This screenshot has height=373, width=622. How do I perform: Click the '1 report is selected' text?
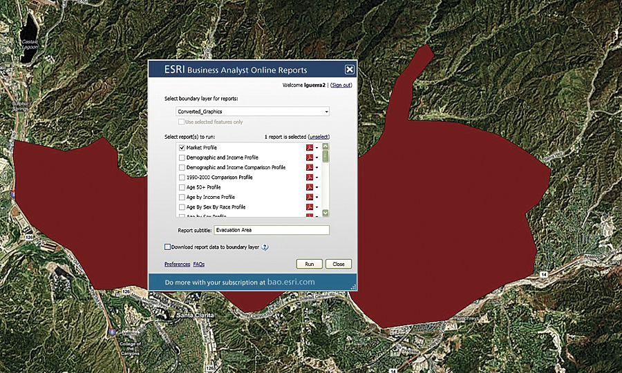click(285, 137)
